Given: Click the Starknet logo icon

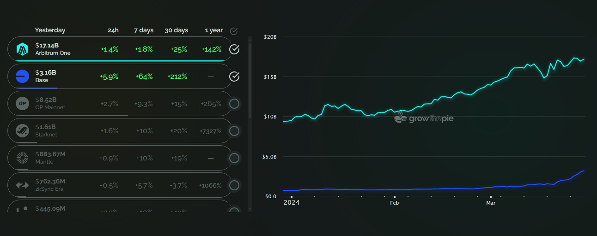Looking at the screenshot, I should (x=22, y=130).
